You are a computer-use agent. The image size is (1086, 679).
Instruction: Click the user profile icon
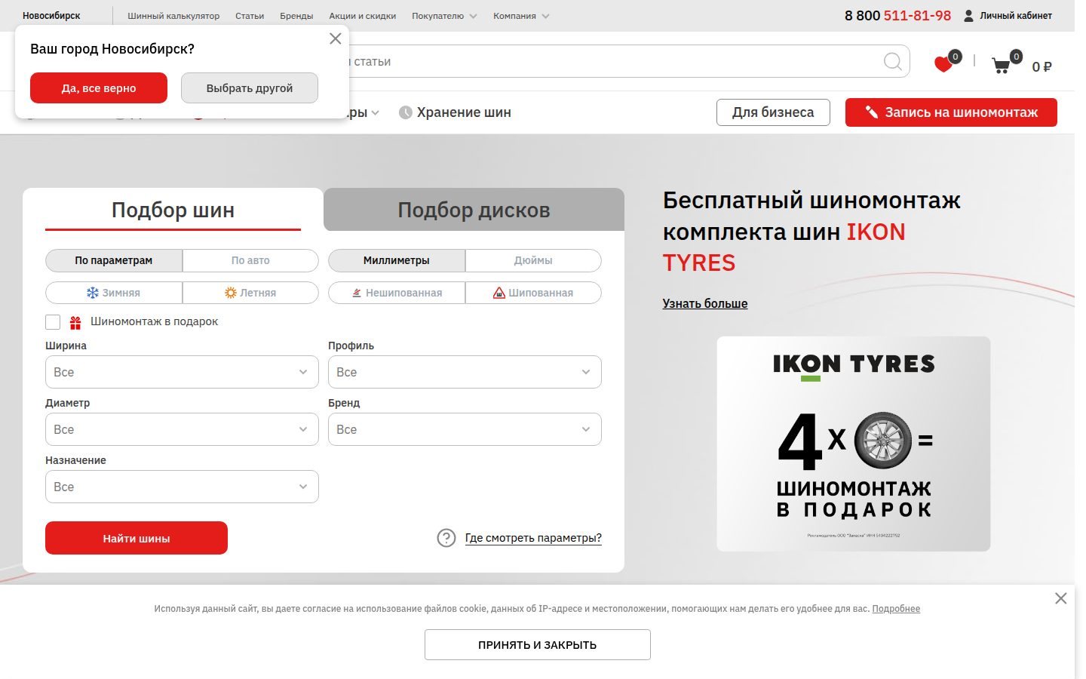click(x=969, y=16)
